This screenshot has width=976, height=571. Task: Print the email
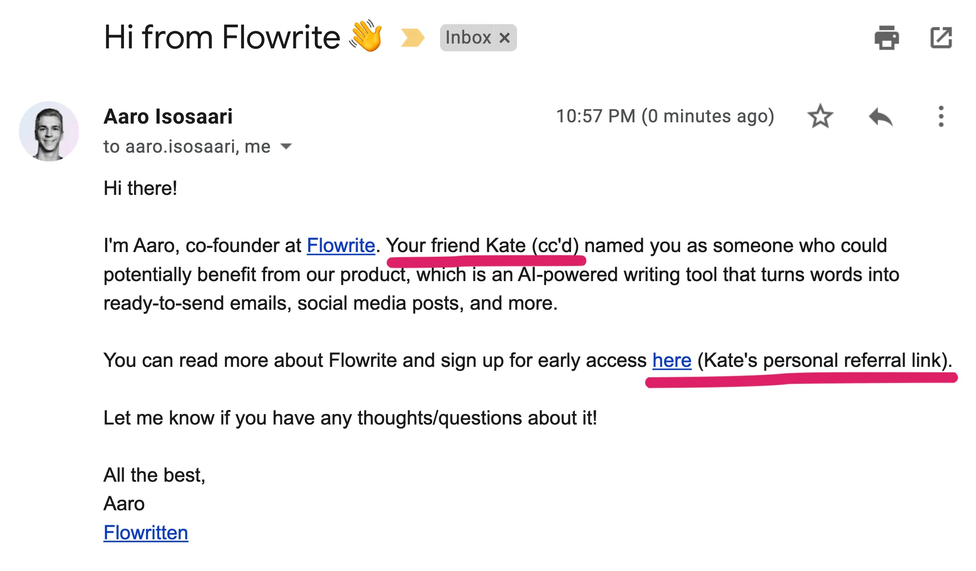[x=887, y=37]
